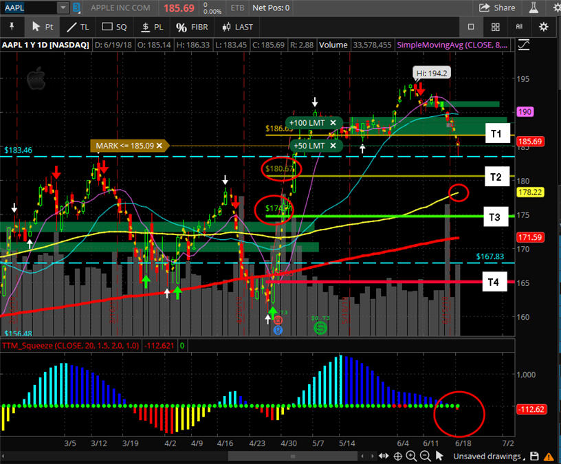561x464 pixels.
Task: Toggle the crosshair cursor icon
Action: click(x=398, y=456)
